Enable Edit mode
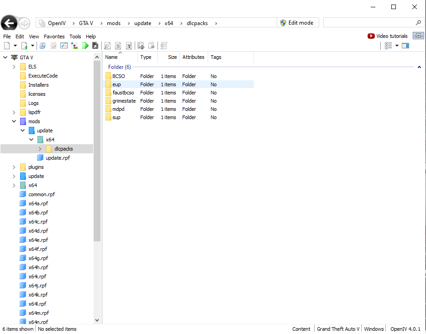The image size is (426, 334). click(296, 23)
